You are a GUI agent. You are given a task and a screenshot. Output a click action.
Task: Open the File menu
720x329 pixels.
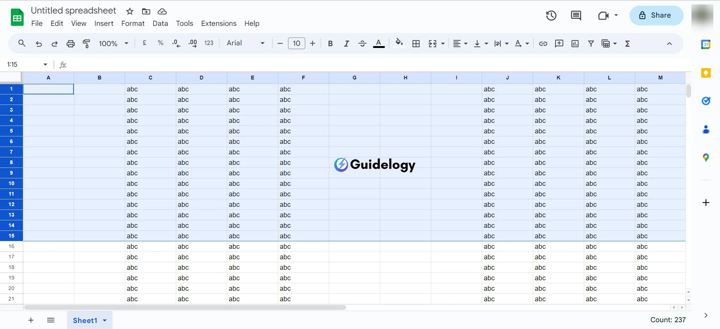click(37, 23)
